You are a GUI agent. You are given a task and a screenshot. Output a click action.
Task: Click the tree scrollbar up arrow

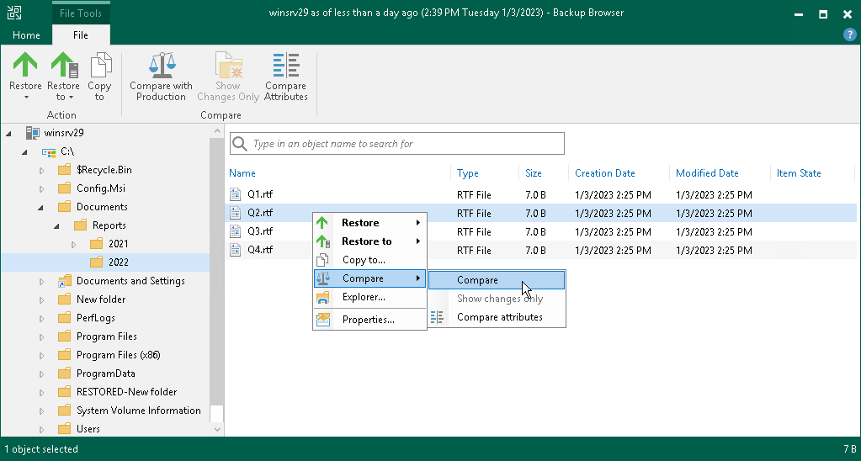coord(217,130)
